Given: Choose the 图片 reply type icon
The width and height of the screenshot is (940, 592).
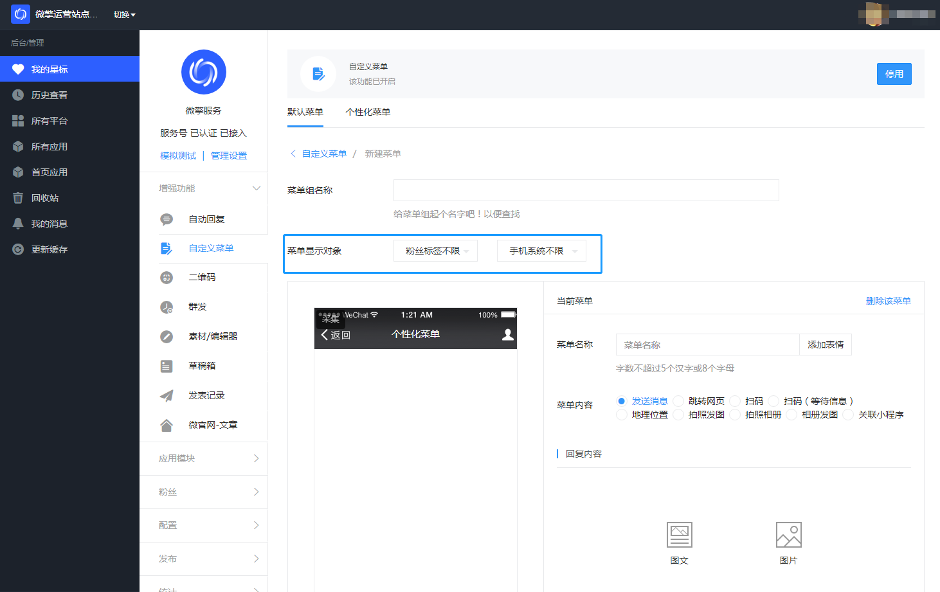Looking at the screenshot, I should tap(789, 535).
